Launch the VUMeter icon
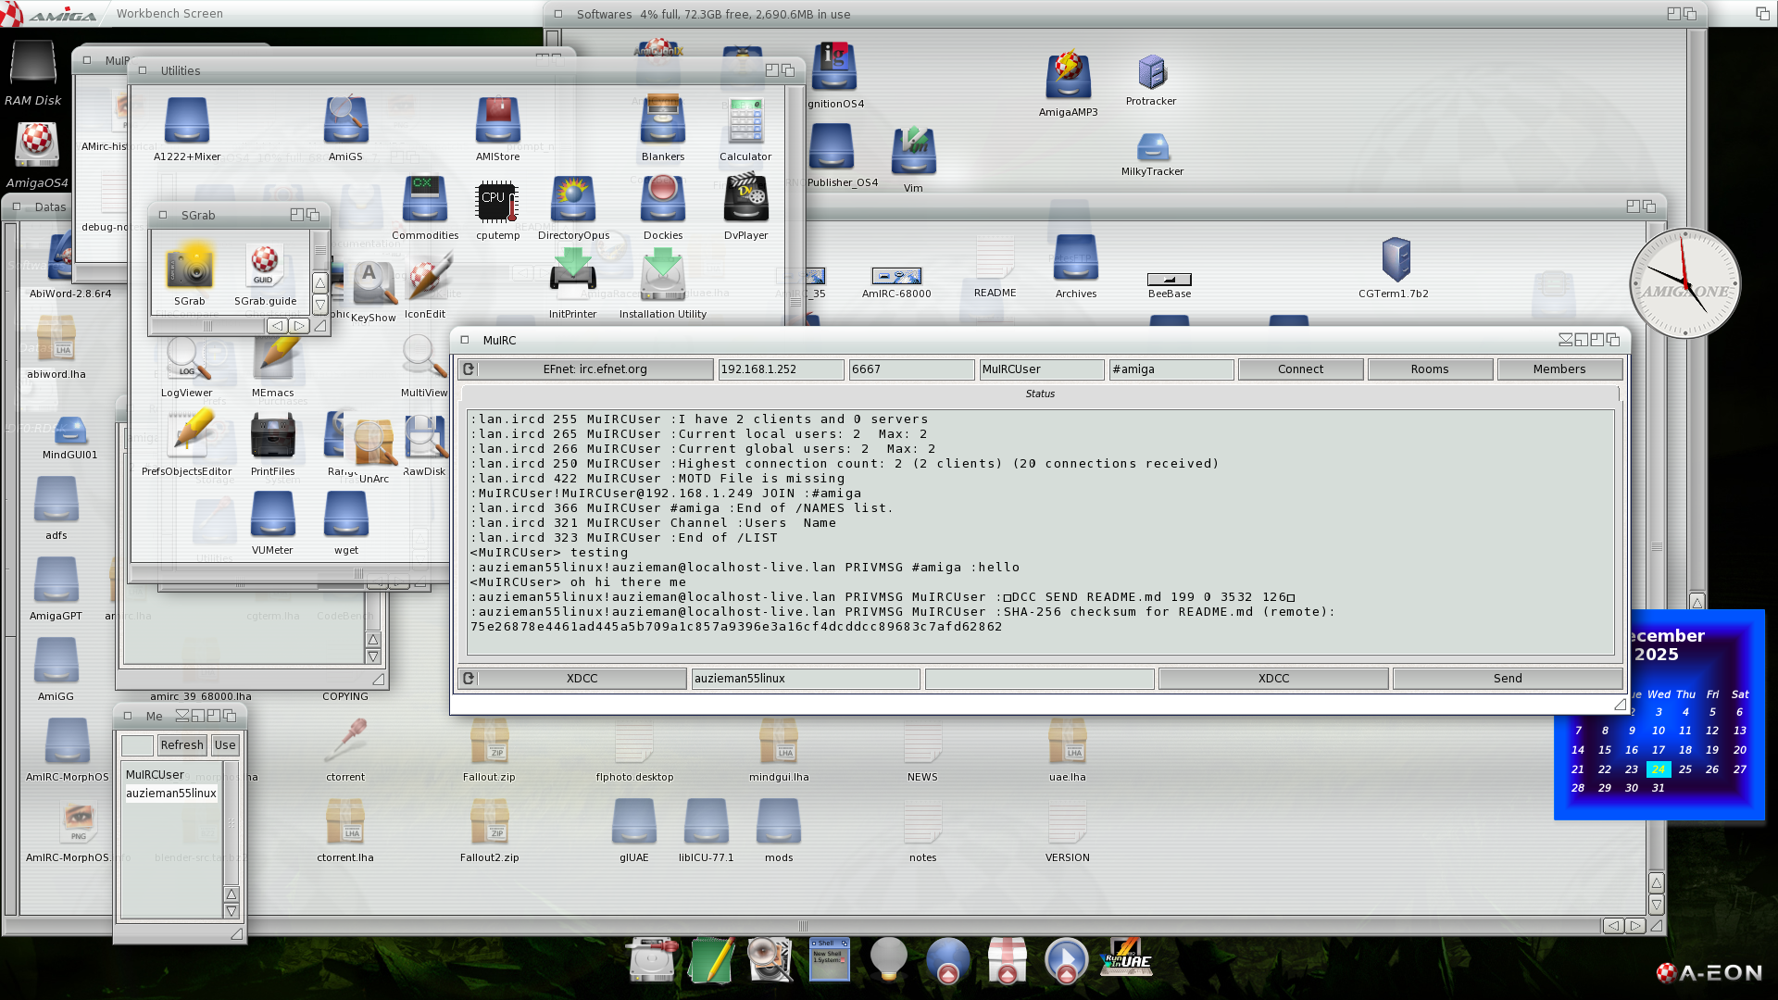 272,514
